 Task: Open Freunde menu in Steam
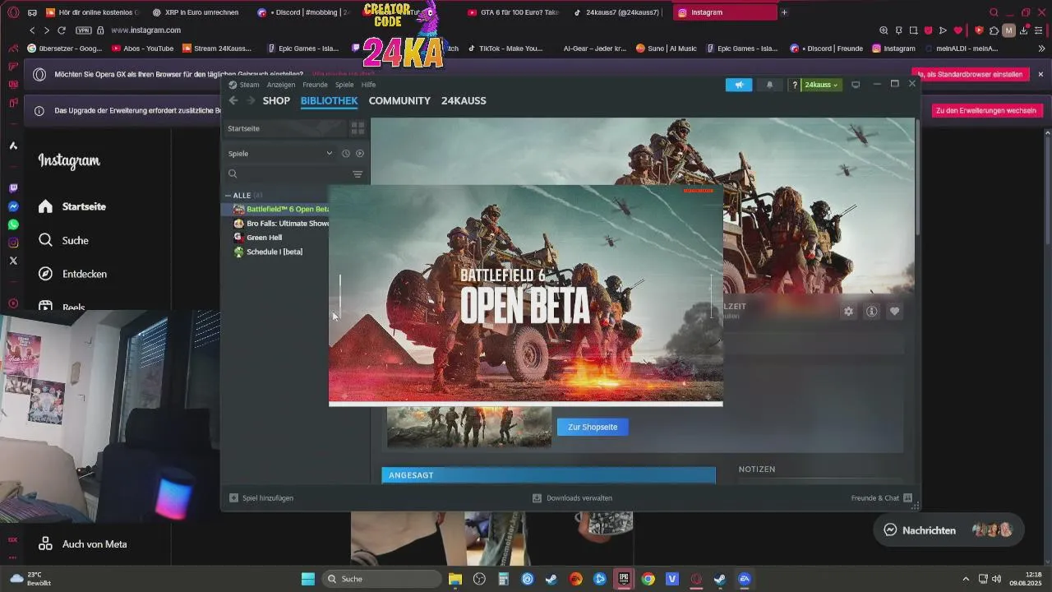315,85
